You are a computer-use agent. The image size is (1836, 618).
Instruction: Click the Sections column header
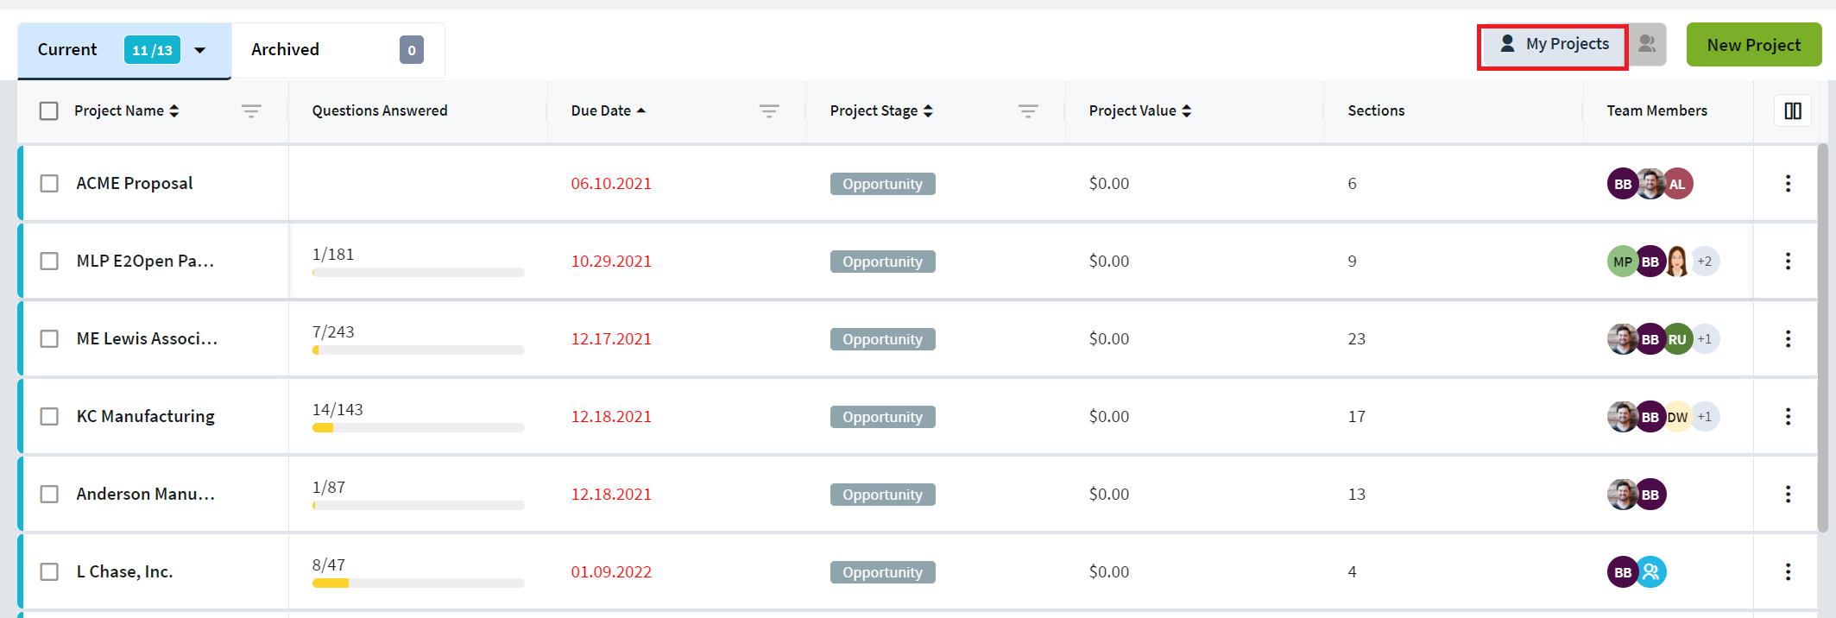tap(1376, 110)
